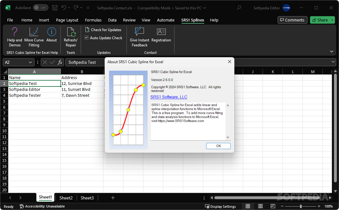
Task: Click the zoom slider handle
Action: [x=301, y=206]
